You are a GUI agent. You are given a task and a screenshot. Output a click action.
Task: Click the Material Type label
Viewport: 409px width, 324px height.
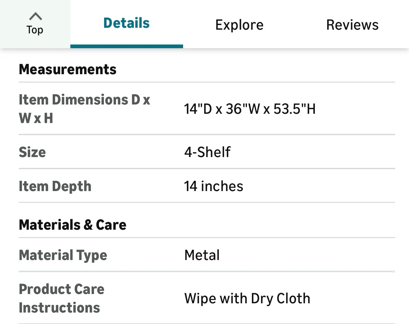(63, 255)
